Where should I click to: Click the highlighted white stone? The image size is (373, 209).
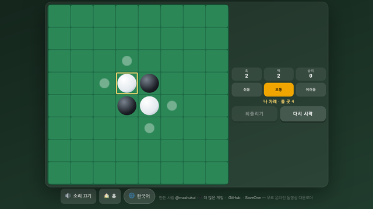click(x=127, y=84)
